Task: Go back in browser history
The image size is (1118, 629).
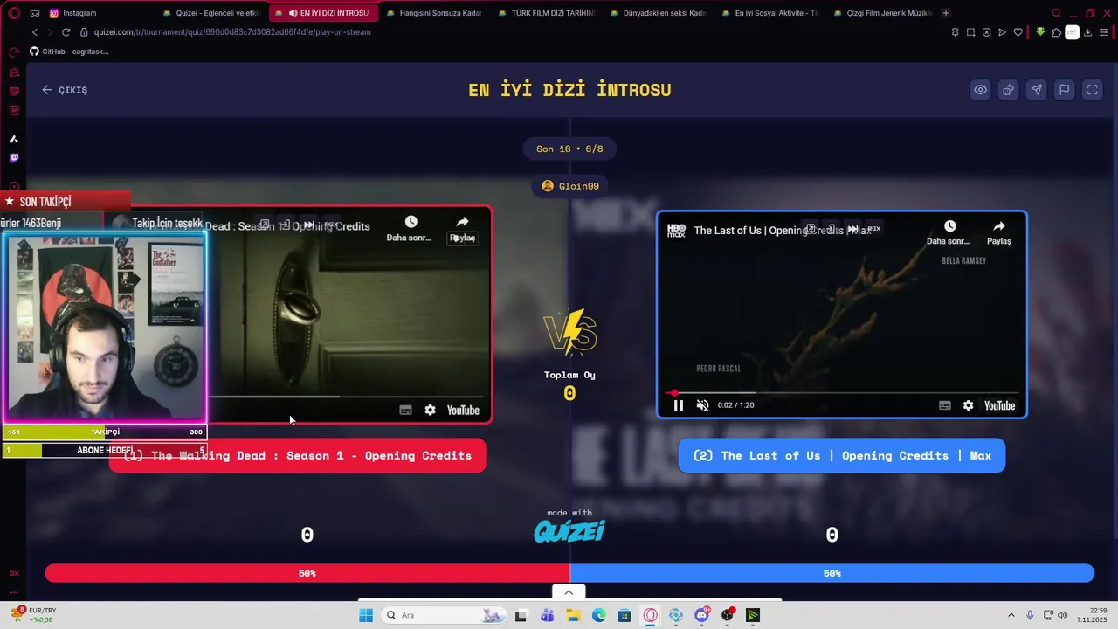Action: click(x=34, y=32)
